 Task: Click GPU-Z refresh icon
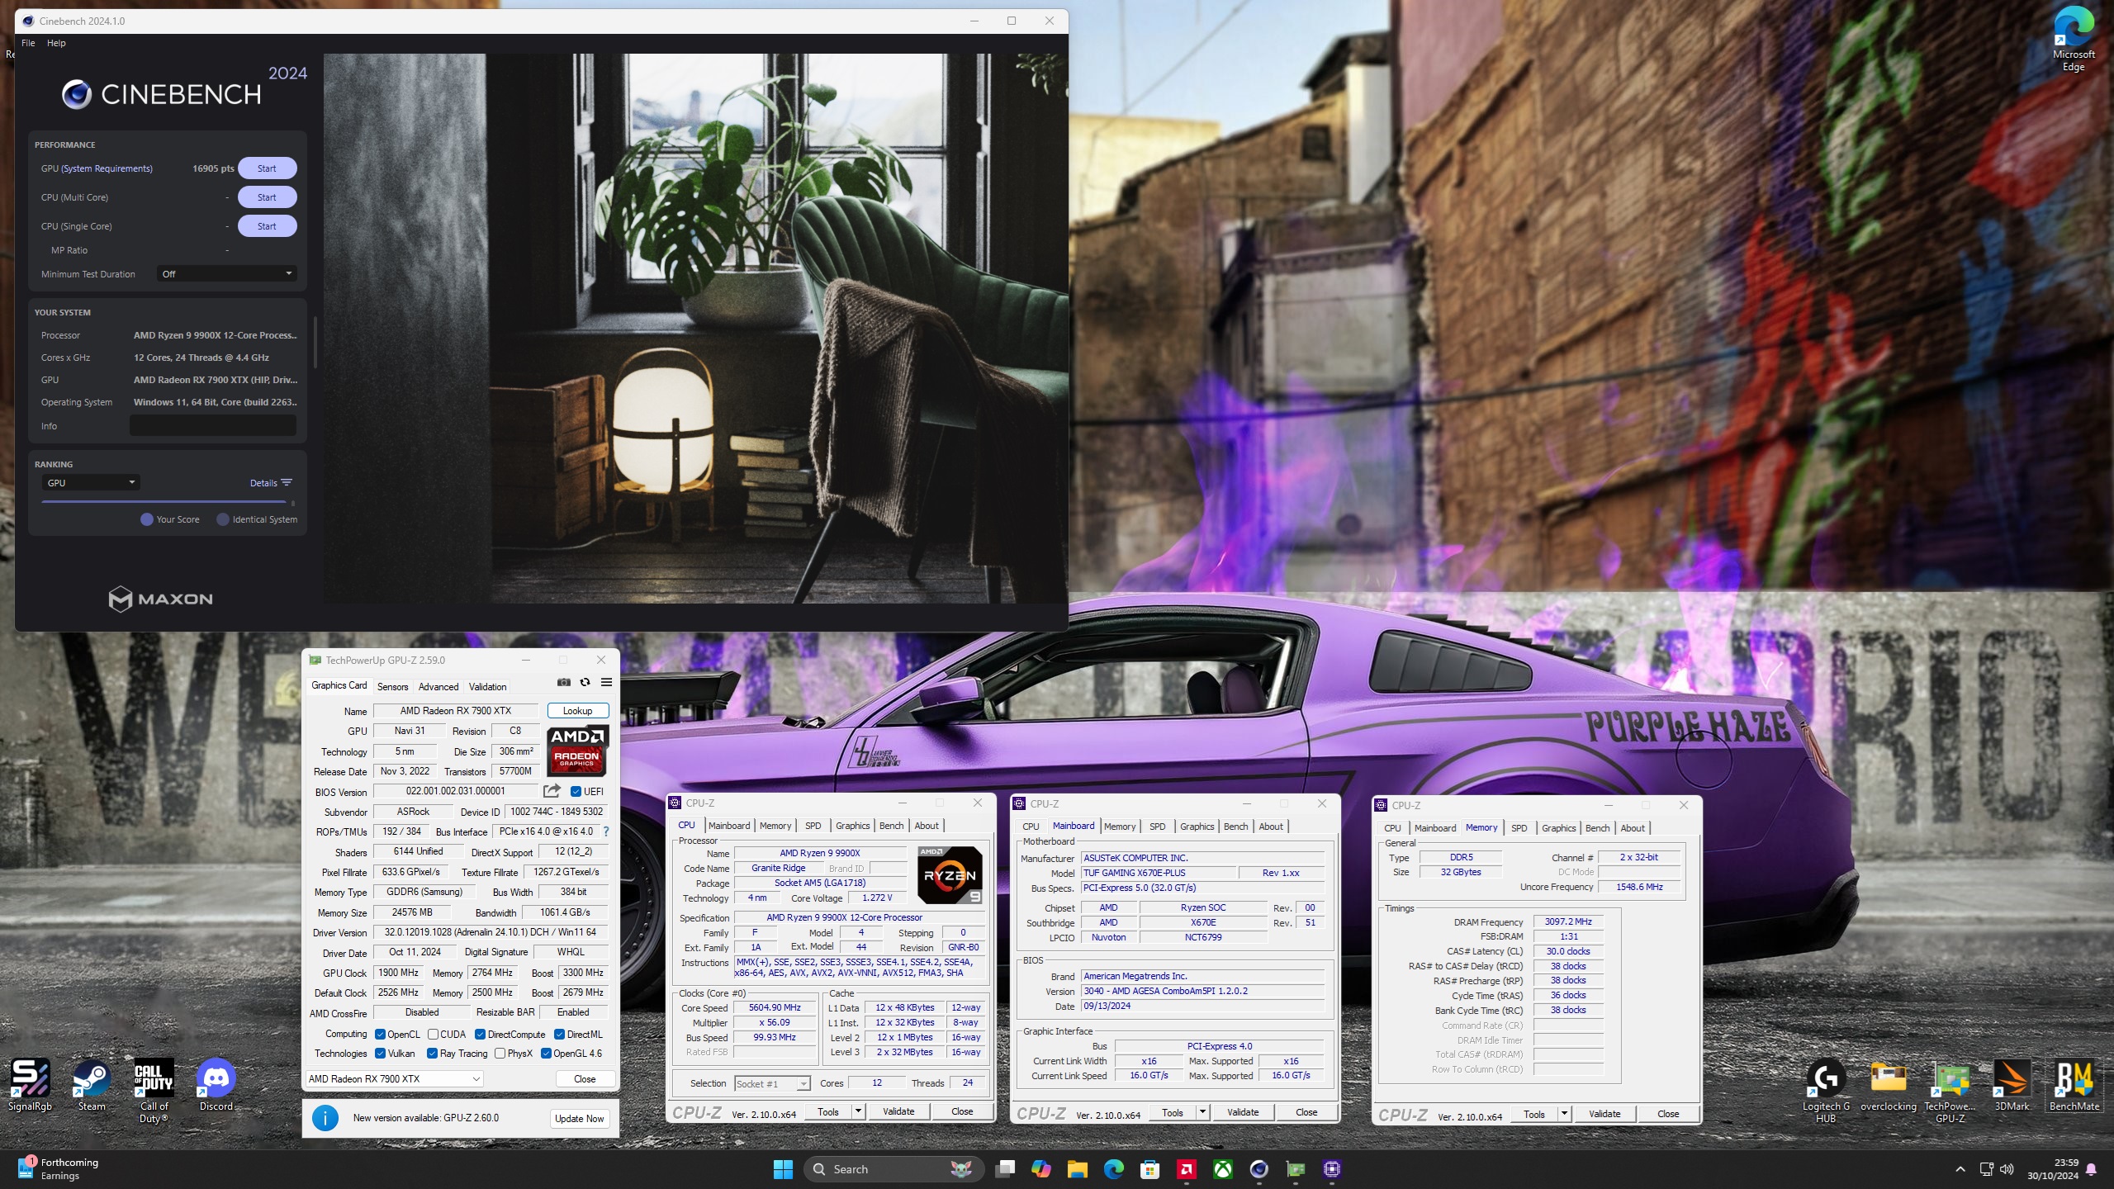click(x=585, y=682)
